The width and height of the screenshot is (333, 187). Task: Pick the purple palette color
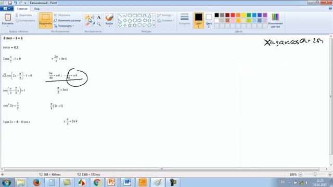[265, 15]
